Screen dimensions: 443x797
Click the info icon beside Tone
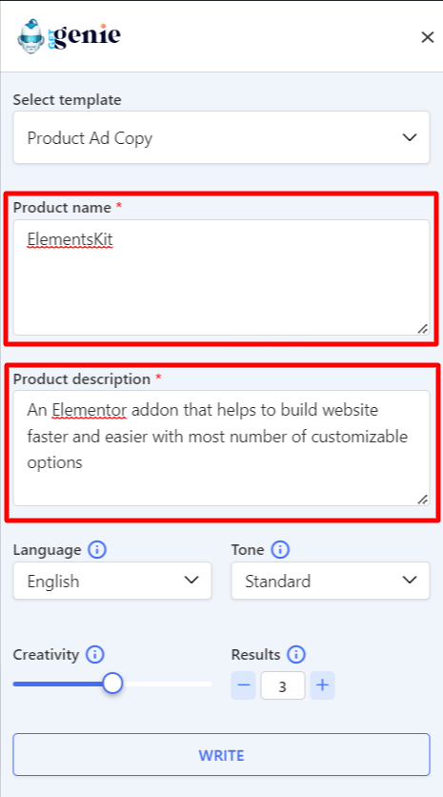280,549
